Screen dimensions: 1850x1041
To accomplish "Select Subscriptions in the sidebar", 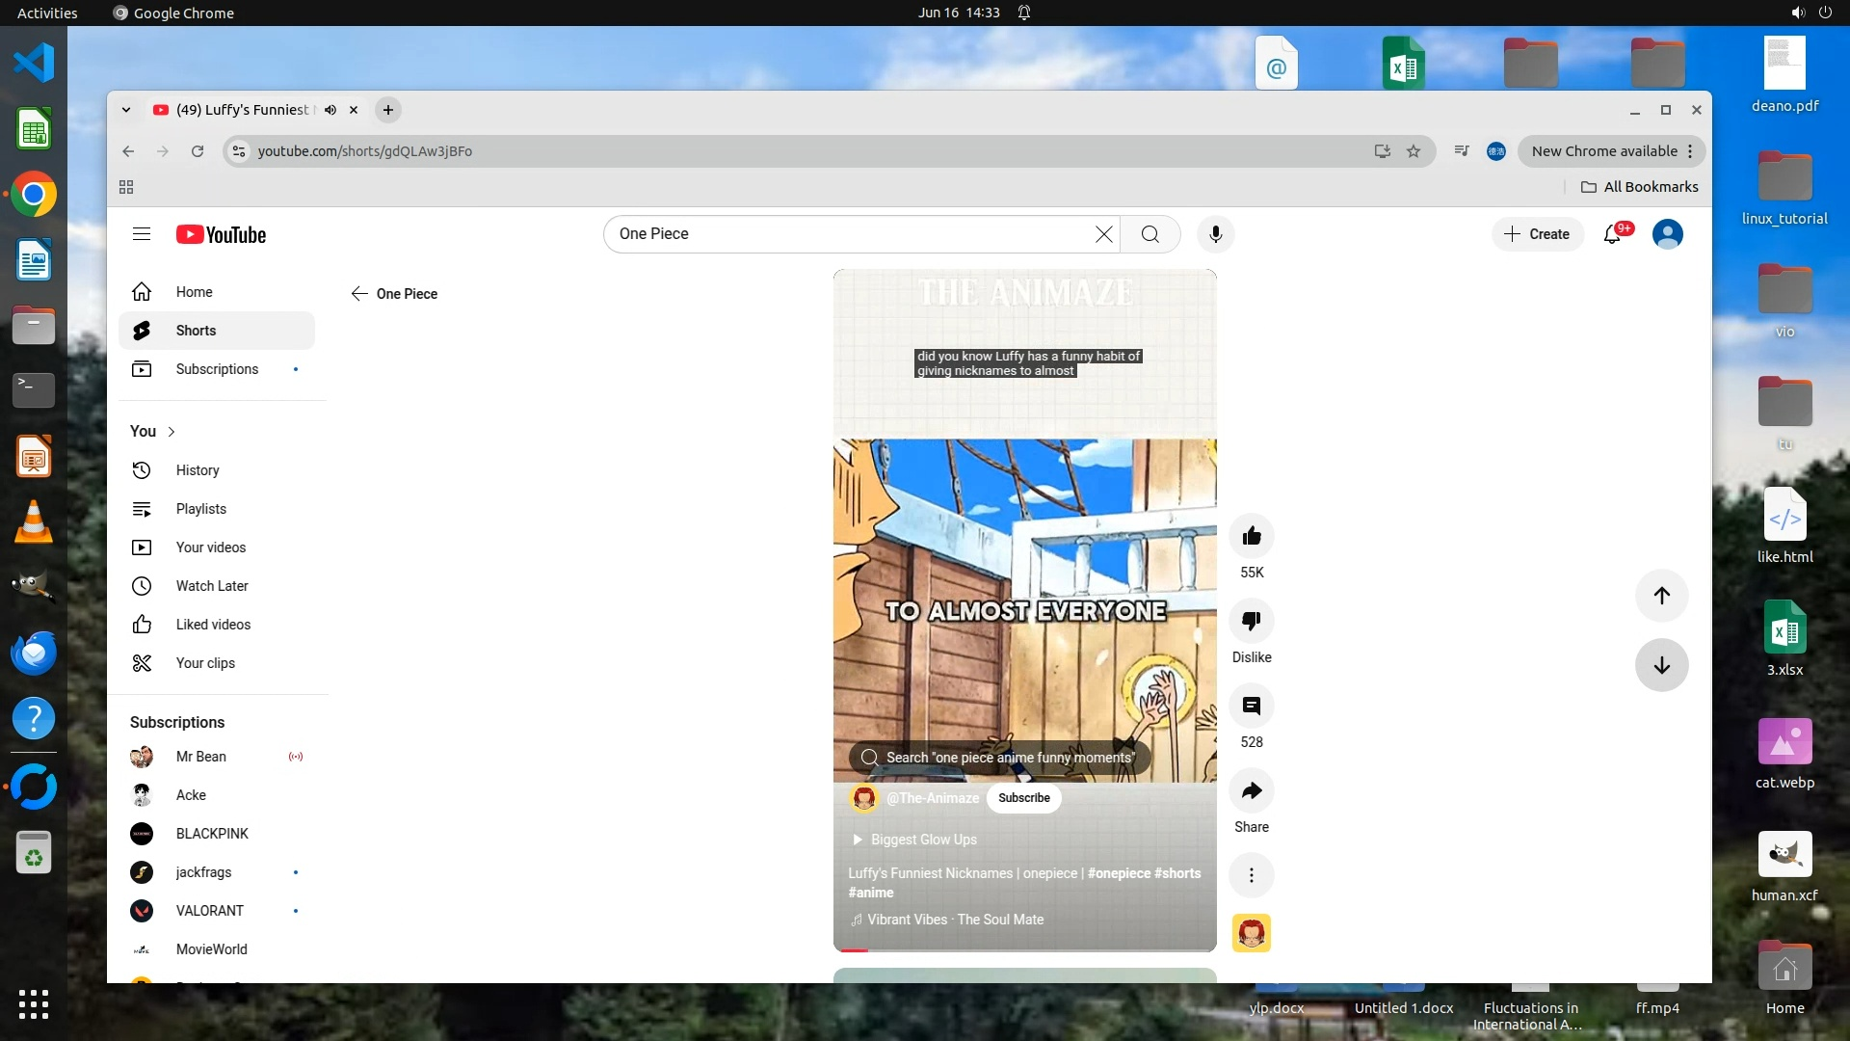I will [x=217, y=369].
